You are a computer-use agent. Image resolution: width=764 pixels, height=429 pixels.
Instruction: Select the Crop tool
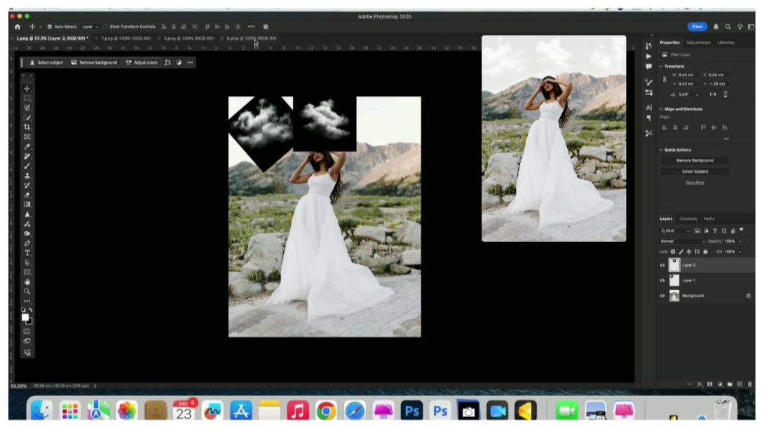tap(27, 127)
